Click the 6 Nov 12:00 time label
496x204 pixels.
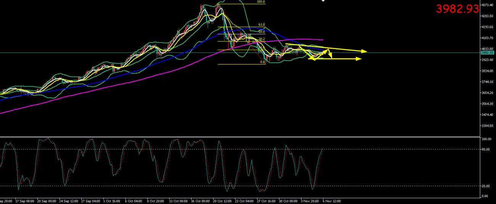pyautogui.click(x=332, y=201)
